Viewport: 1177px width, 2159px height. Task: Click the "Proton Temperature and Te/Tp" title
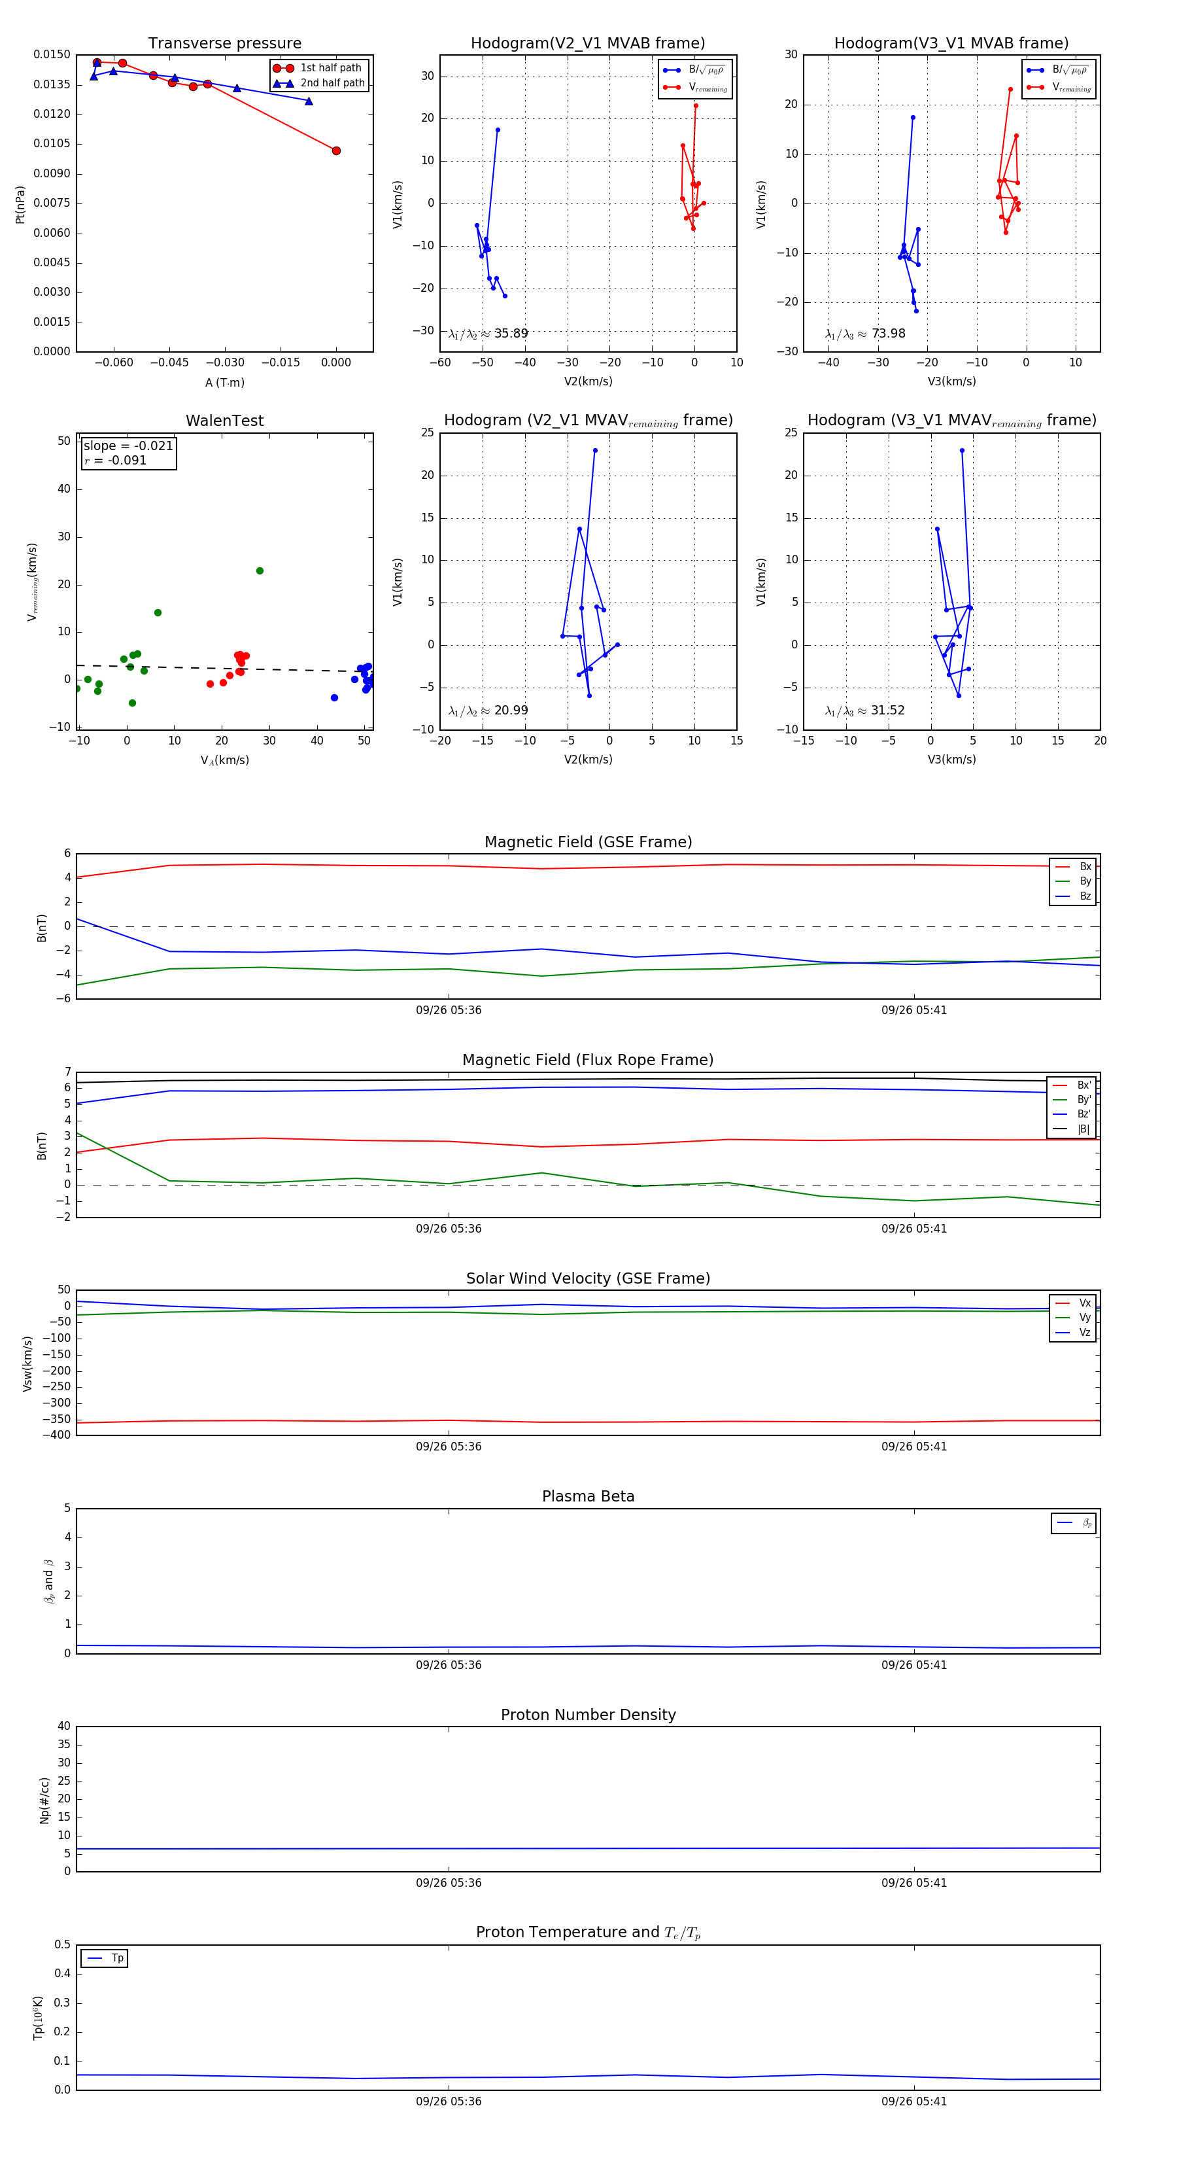pyautogui.click(x=588, y=1933)
